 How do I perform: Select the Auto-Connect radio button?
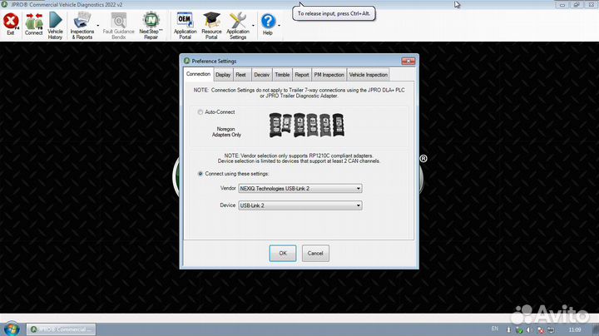(200, 112)
